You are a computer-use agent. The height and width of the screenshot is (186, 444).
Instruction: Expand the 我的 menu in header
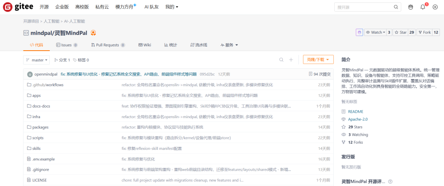(x=171, y=7)
